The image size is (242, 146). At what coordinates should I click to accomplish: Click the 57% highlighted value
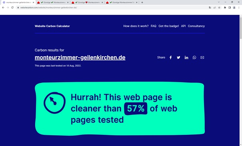(x=136, y=108)
